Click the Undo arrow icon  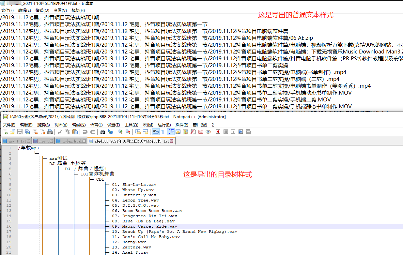click(85, 132)
